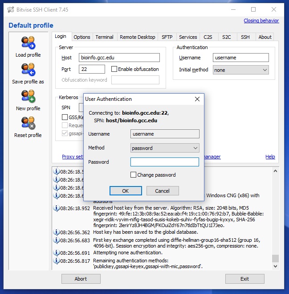
Task: Click the Save profile as icon
Action: click(28, 70)
